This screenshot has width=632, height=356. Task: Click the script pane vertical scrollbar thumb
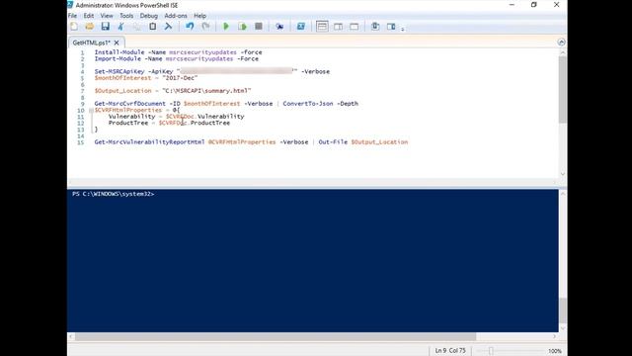[563, 90]
